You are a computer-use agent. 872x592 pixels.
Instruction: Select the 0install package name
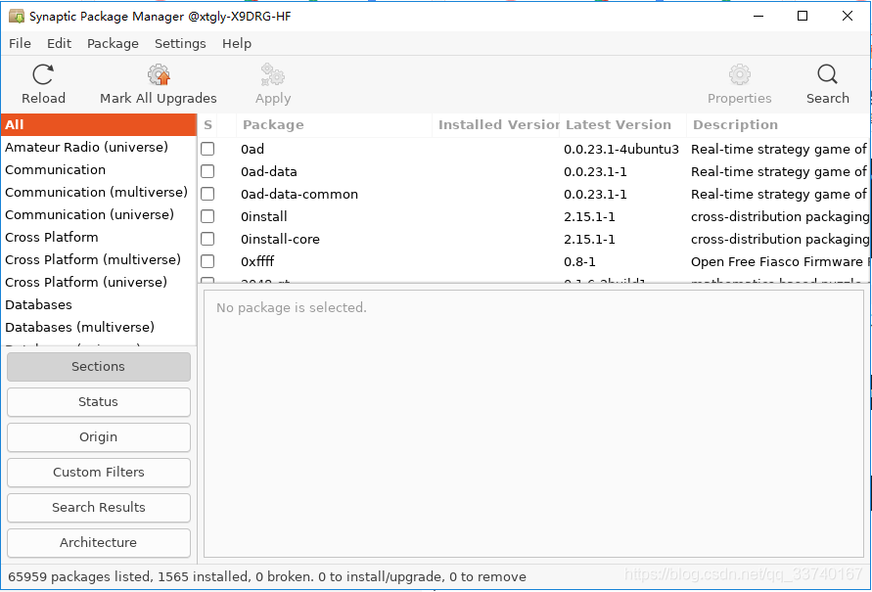click(263, 217)
